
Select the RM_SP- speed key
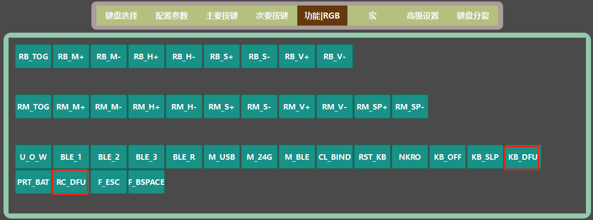click(x=410, y=106)
